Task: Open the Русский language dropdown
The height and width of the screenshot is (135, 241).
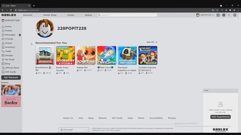Action: click(74, 130)
